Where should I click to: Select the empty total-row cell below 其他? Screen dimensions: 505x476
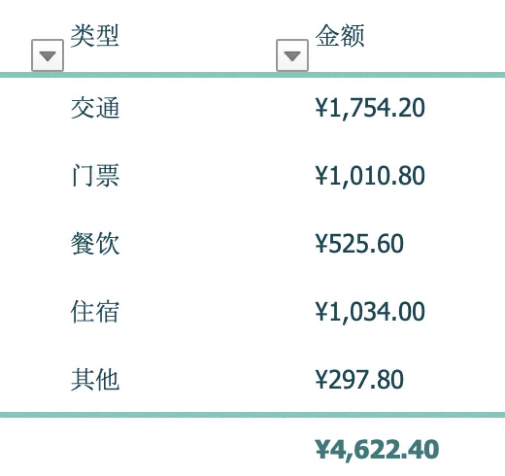(x=95, y=449)
